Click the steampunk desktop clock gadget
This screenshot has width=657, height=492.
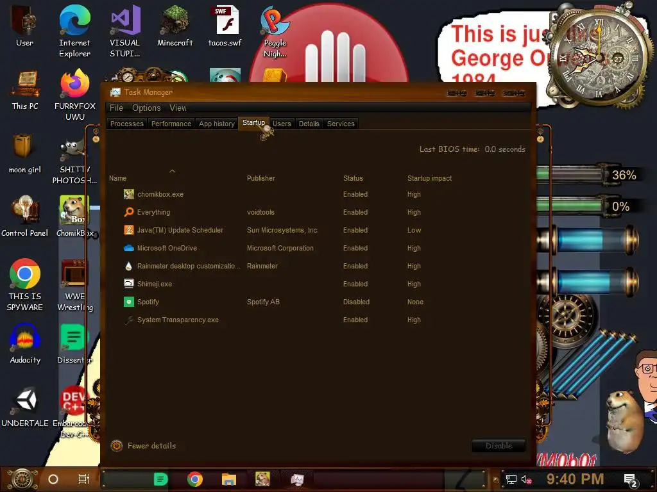click(599, 56)
